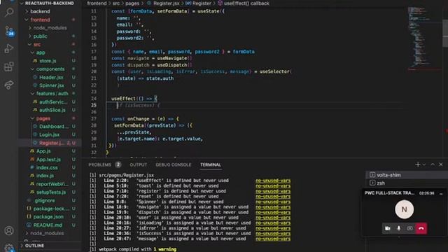End the call with red hangup button

pyautogui.click(x=421, y=228)
